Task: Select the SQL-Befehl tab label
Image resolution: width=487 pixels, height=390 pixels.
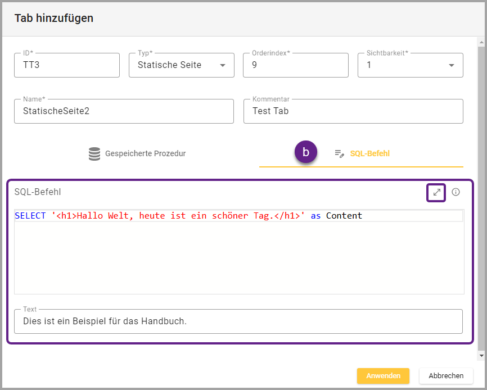Action: coord(369,153)
